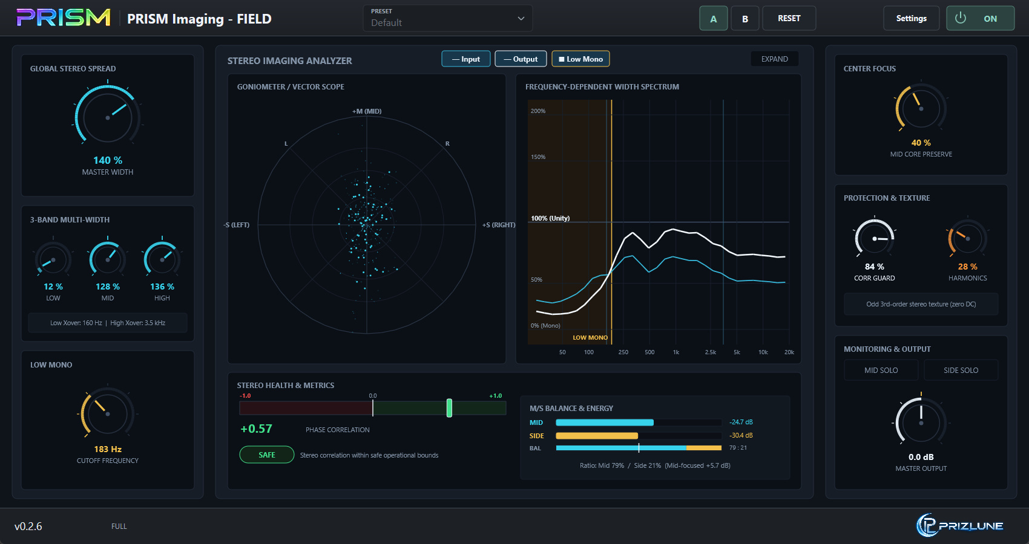Toggle the Low Mono overlay
The image size is (1029, 544).
(x=580, y=59)
